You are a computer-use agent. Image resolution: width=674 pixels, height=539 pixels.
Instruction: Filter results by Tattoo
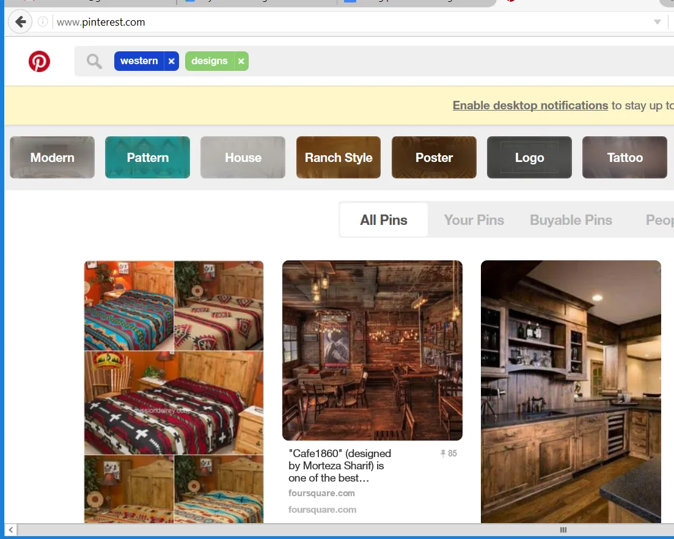click(x=625, y=157)
